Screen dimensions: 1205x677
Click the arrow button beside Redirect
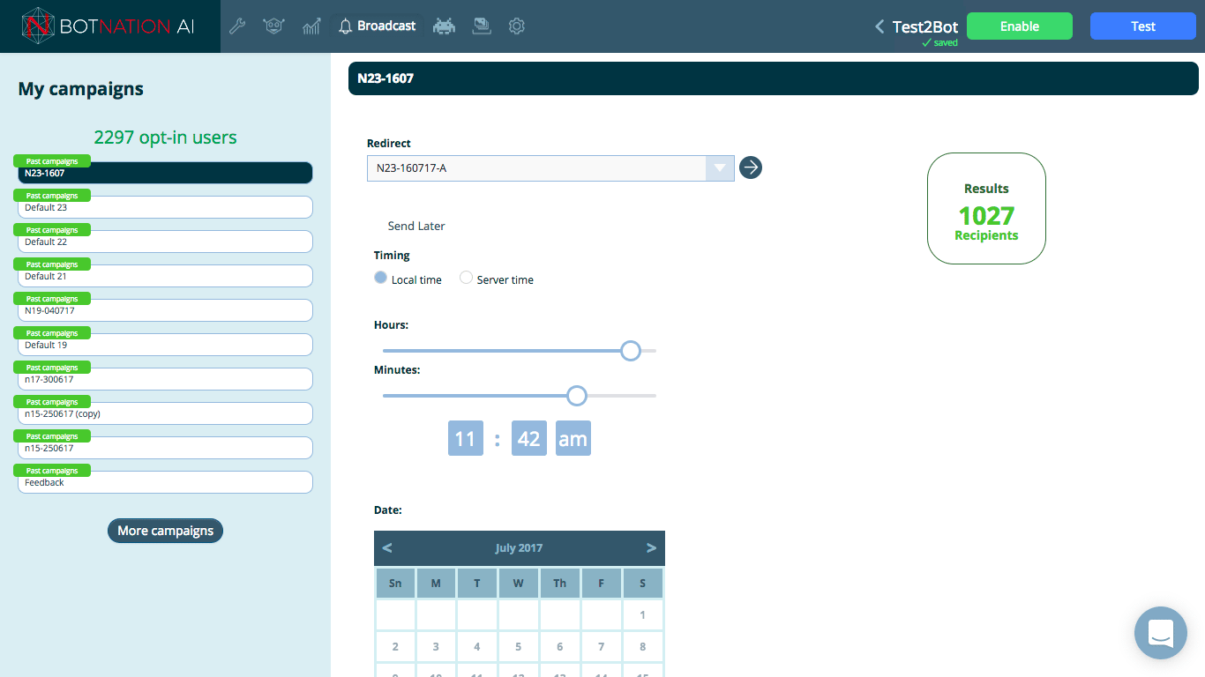(x=750, y=167)
